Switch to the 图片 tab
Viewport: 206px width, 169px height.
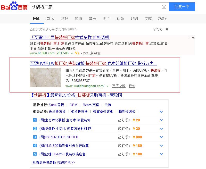click(106, 19)
